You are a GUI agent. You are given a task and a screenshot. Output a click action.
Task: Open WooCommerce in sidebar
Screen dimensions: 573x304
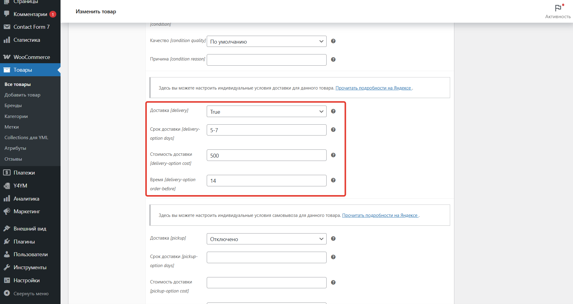[31, 57]
